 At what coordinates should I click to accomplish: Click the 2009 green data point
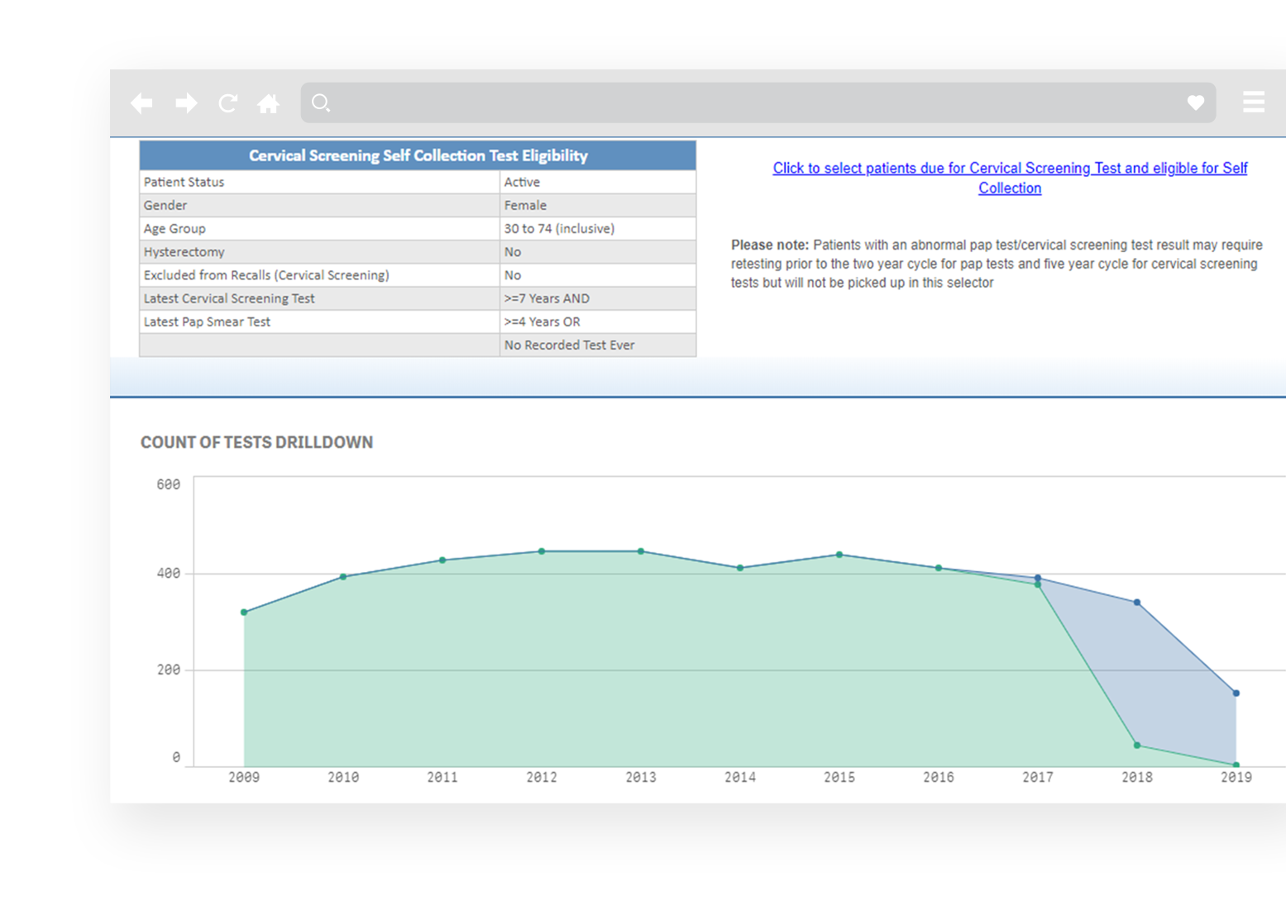[244, 612]
